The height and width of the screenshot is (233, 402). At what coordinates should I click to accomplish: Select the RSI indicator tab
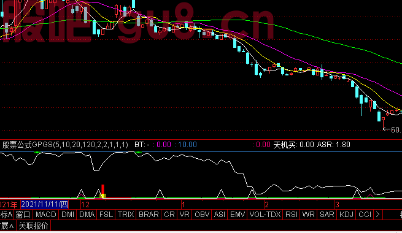pos(292,215)
